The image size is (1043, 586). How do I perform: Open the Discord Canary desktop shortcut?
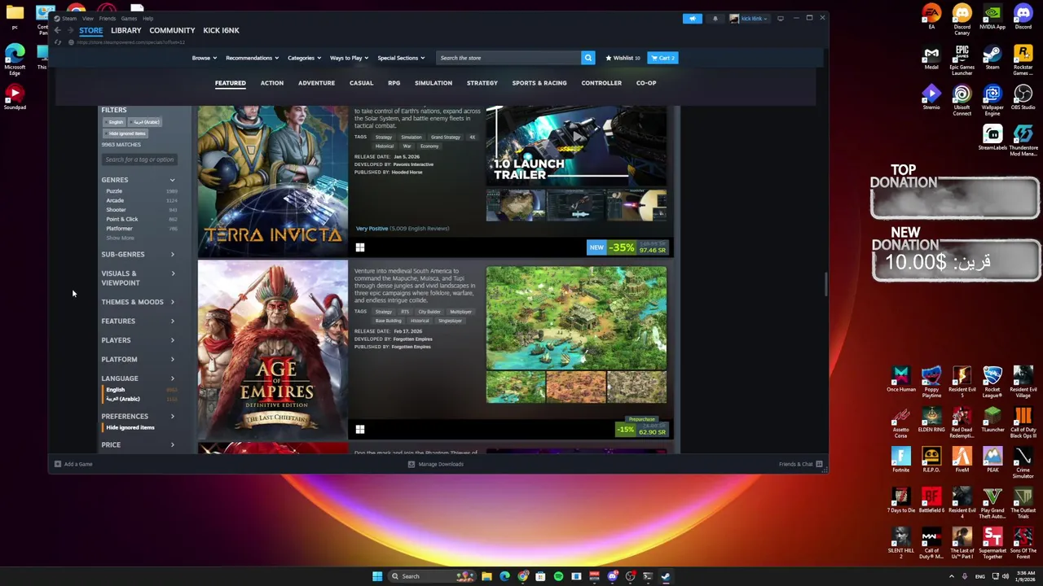[962, 19]
